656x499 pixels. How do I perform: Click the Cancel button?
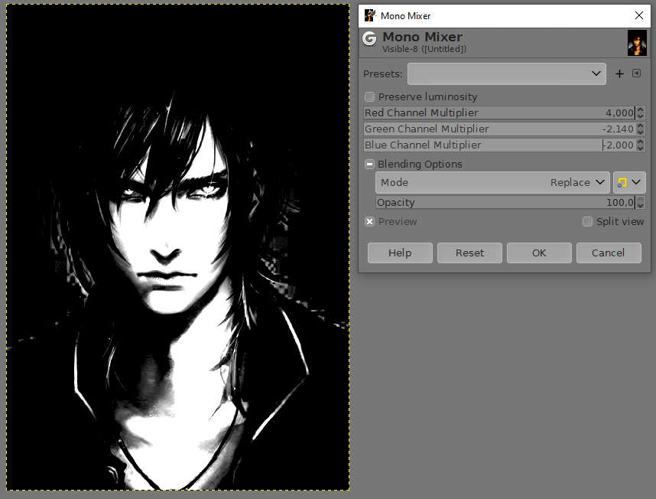tap(608, 253)
